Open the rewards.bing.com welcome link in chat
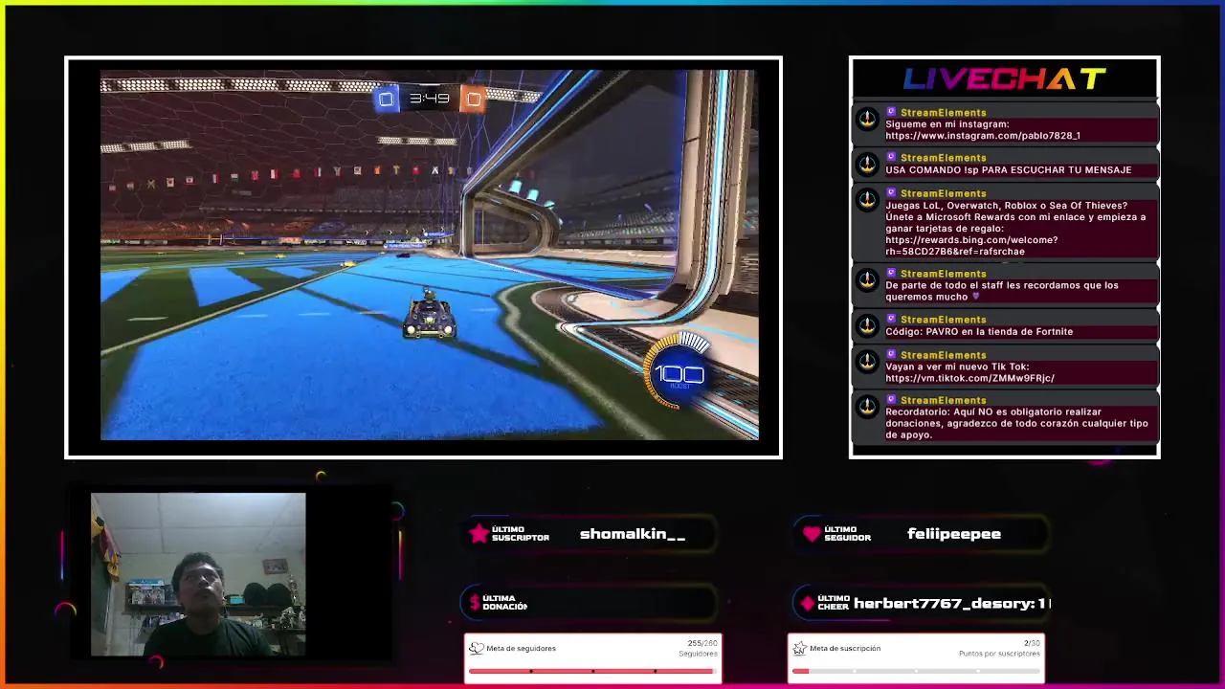Viewport: 1225px width, 689px height. [971, 246]
